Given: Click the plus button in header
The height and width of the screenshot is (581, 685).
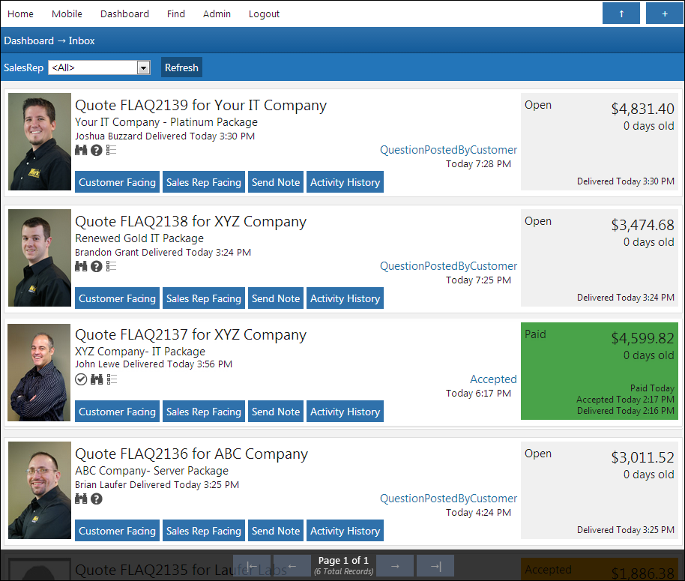Looking at the screenshot, I should 664,13.
